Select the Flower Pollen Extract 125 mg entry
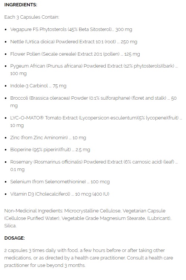 tap(75, 54)
